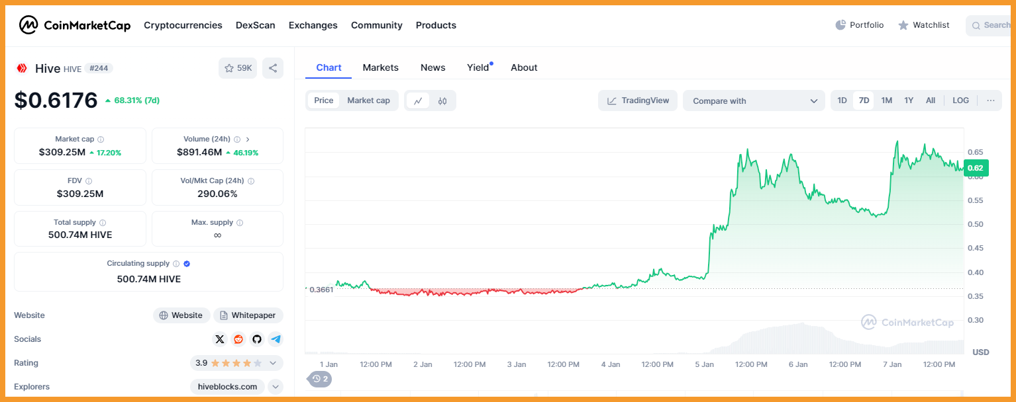Open the X (Twitter) social link
This screenshot has width=1016, height=402.
[x=220, y=339]
